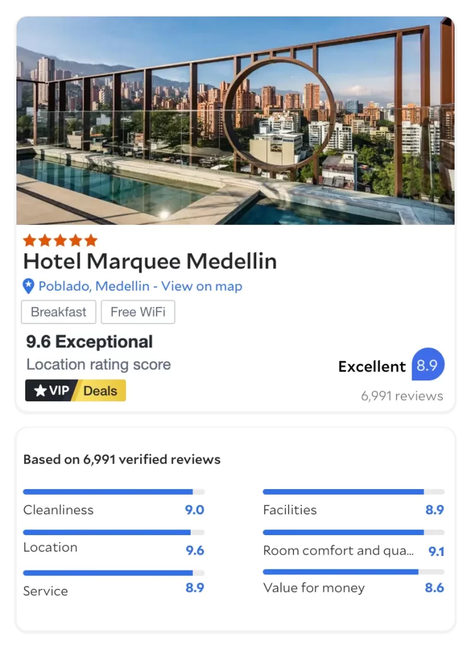The height and width of the screenshot is (647, 471).
Task: Click the Cleanliness rating bar
Action: (x=114, y=492)
